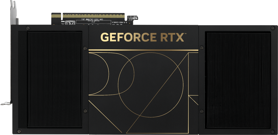Click the gold PCIe edge connector
The height and width of the screenshot is (135, 278).
pyautogui.click(x=88, y=16)
